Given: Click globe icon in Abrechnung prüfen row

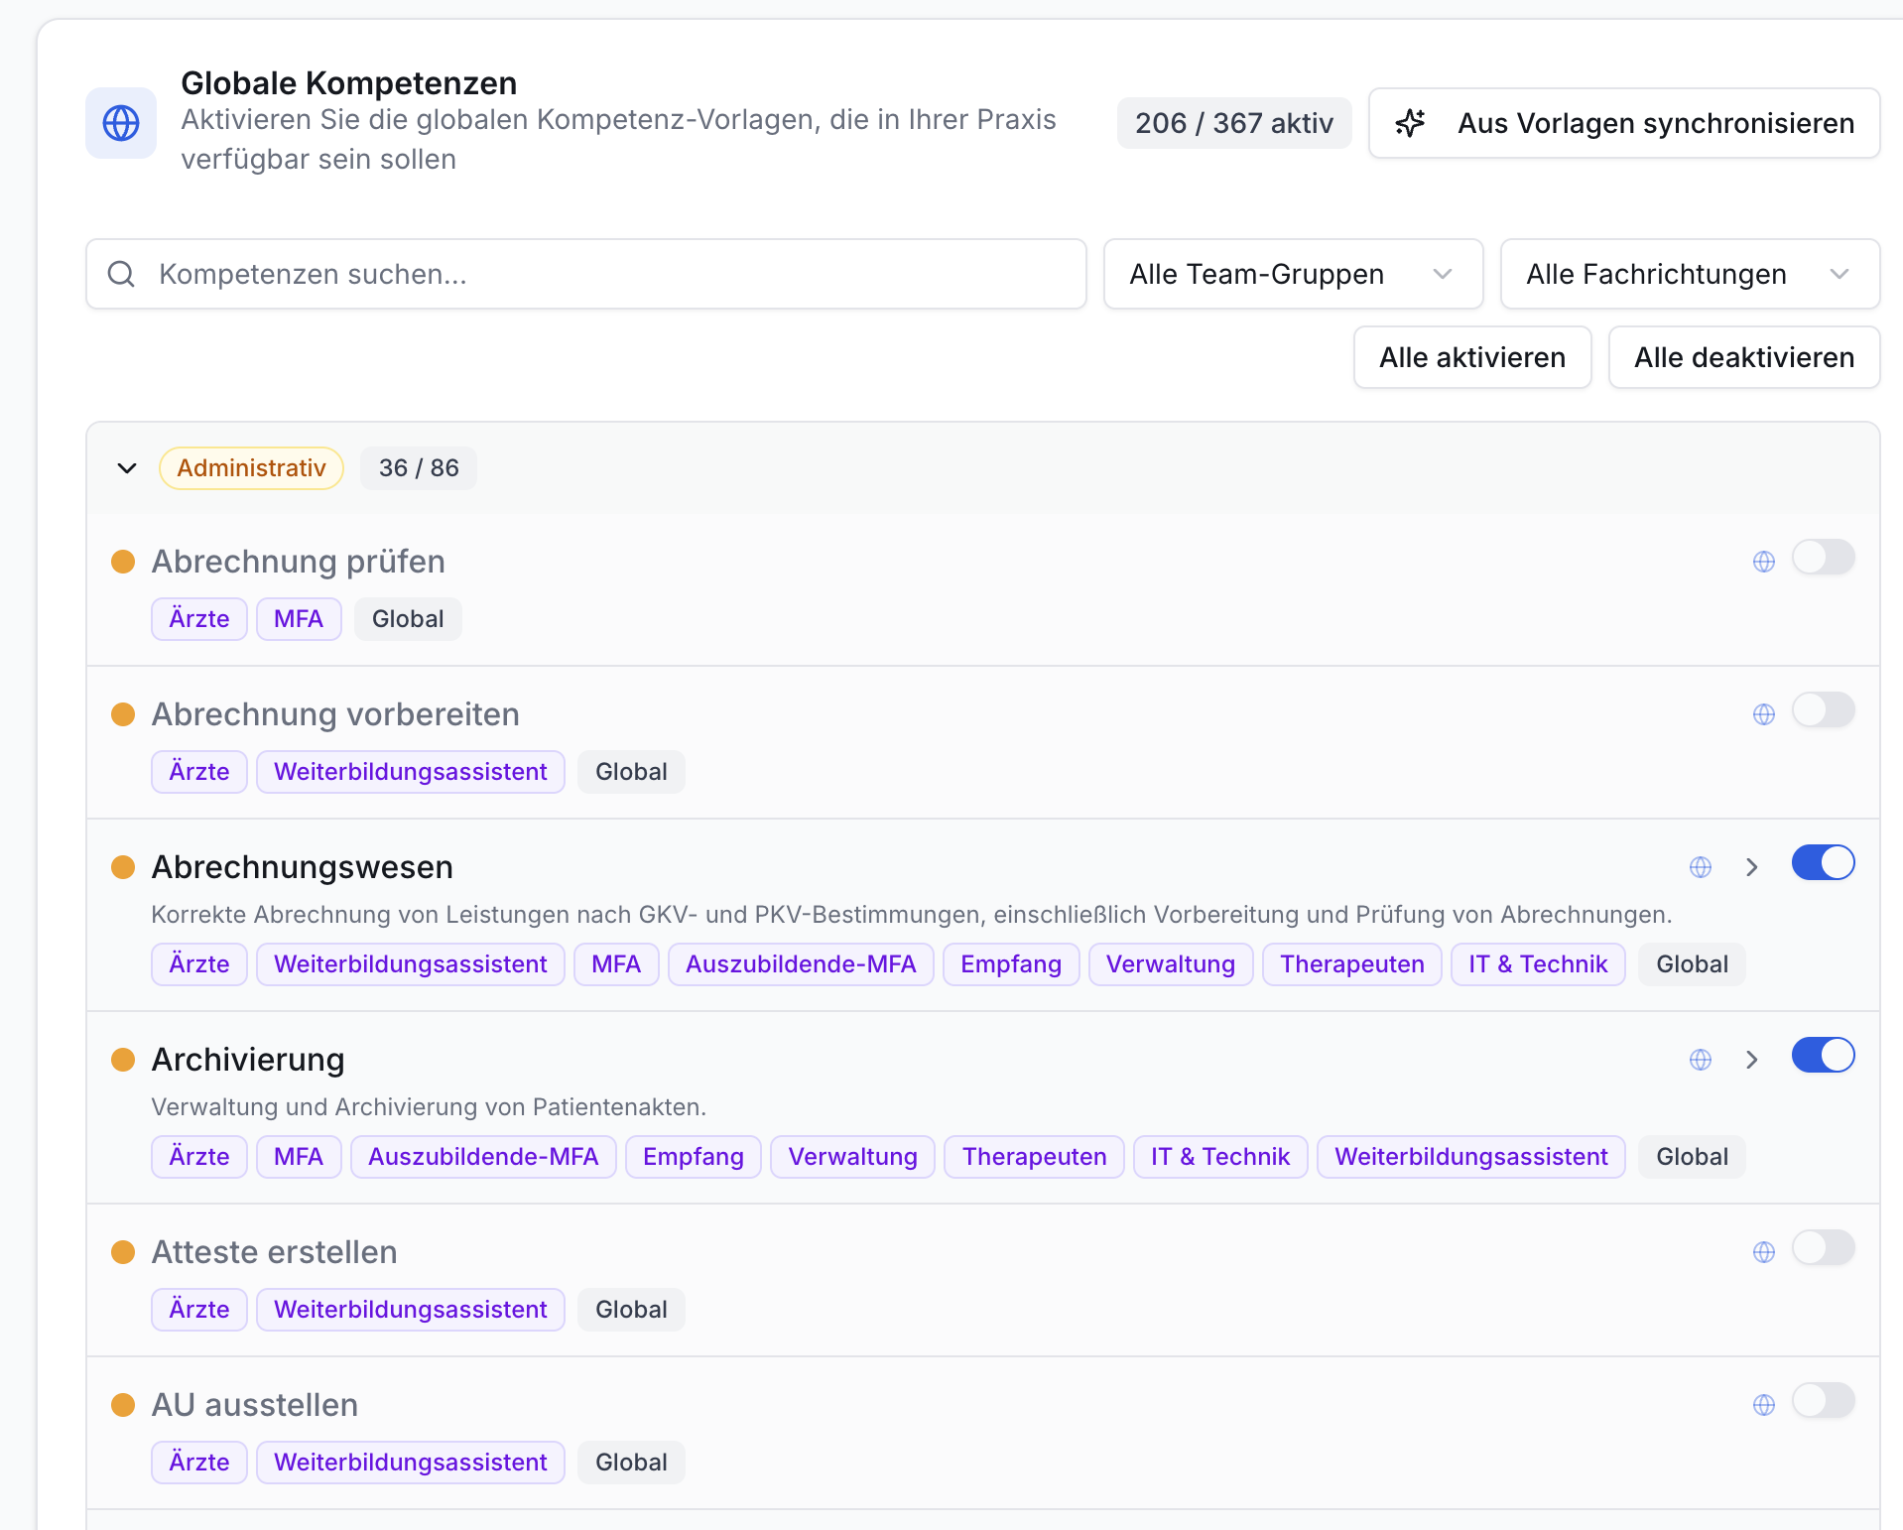Looking at the screenshot, I should point(1764,562).
